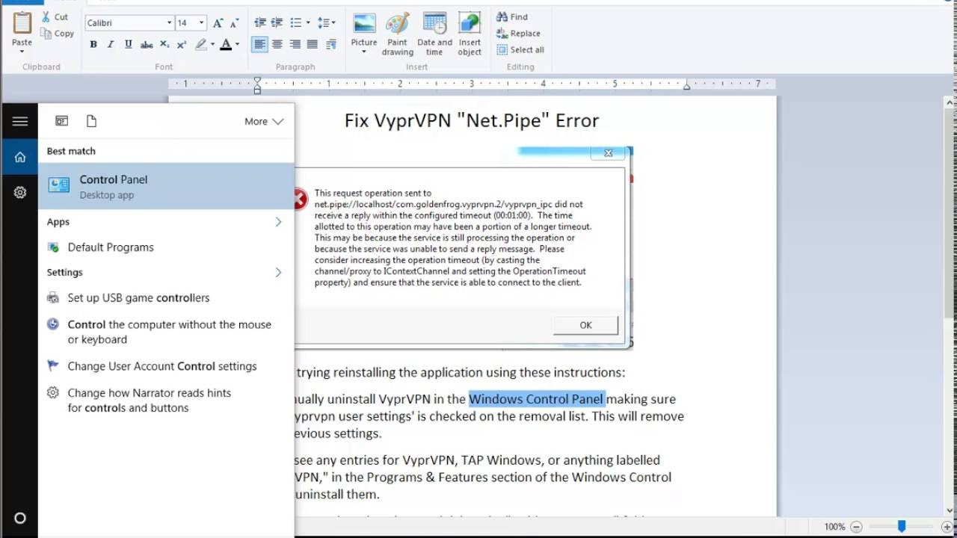
Task: Toggle strikethrough formatting
Action: 147,45
